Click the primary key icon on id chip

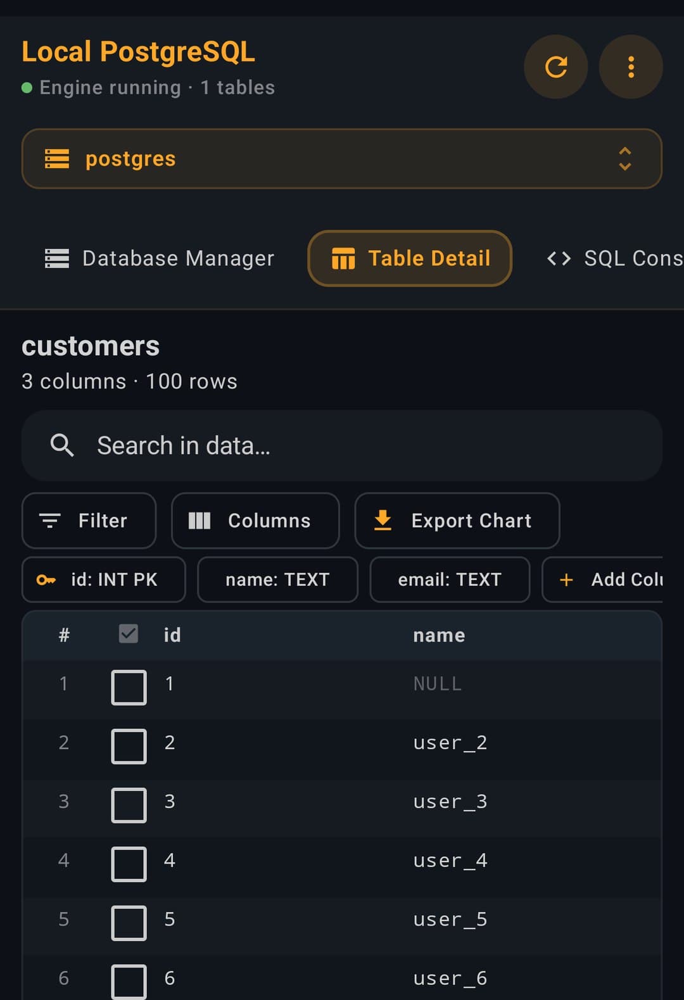(46, 579)
